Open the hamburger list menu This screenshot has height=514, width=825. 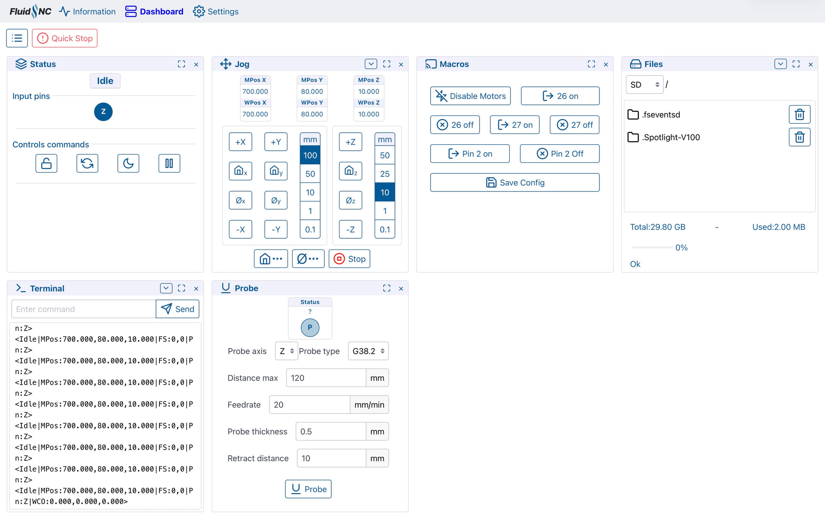pos(17,38)
